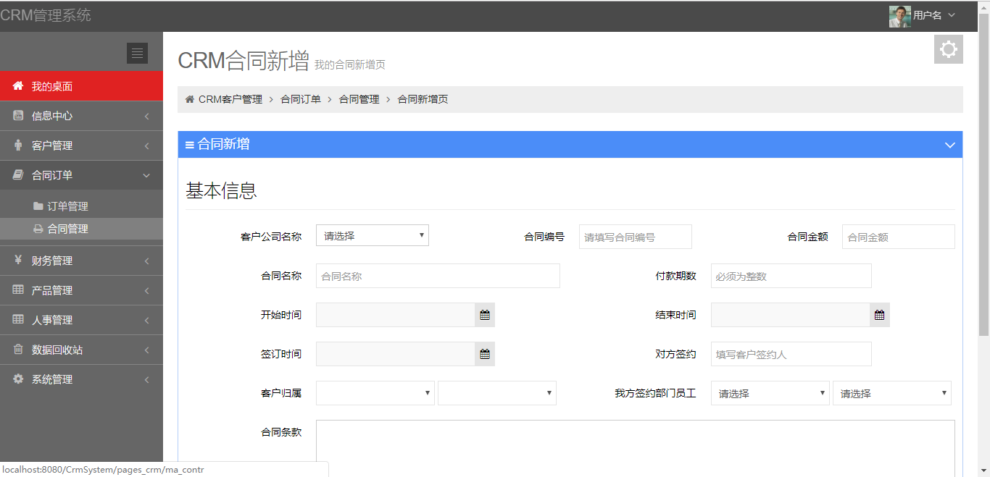Expand 系统管理 menu arrow
Image resolution: width=990 pixels, height=477 pixels.
146,379
